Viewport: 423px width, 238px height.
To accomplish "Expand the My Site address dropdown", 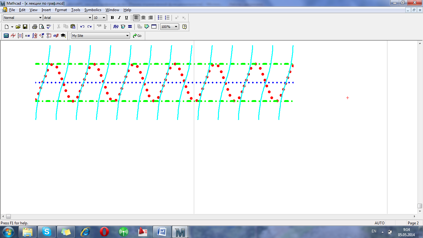I will click(127, 36).
